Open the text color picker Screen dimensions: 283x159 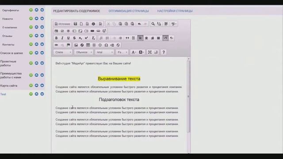click(x=134, y=52)
